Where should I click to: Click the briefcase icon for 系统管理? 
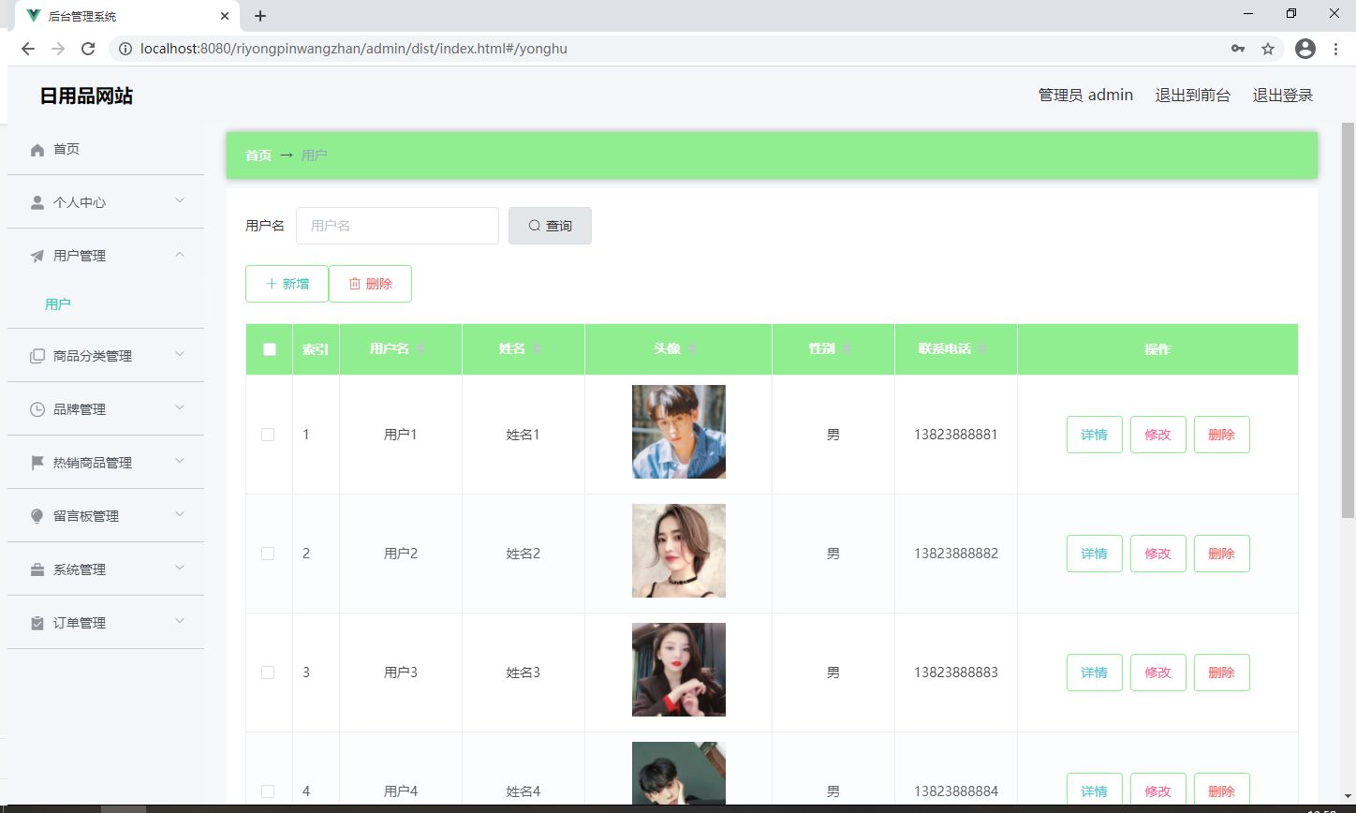37,569
